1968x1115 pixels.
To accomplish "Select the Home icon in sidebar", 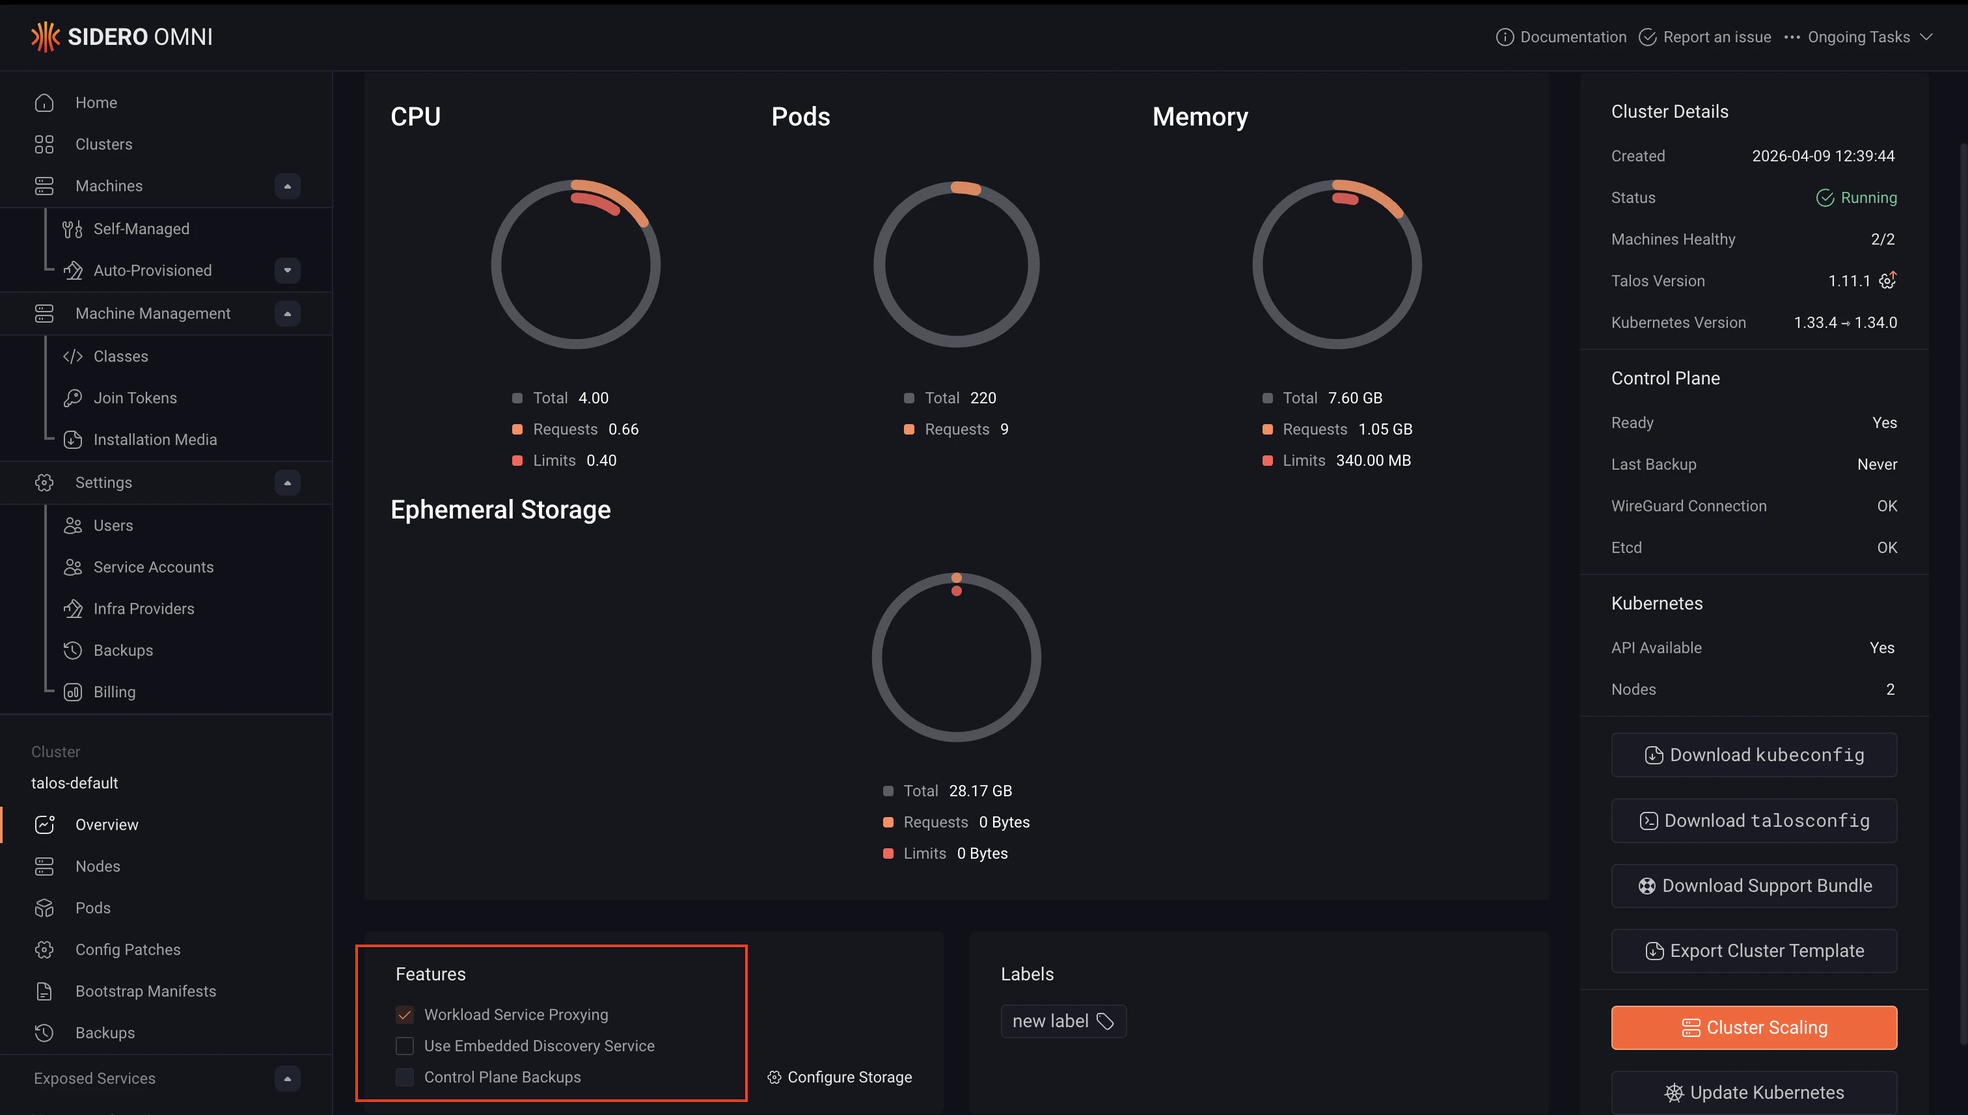I will (x=44, y=102).
